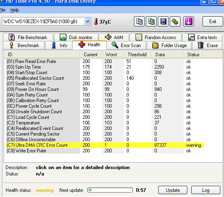
Task: Click the Exit button
Action: [212, 22]
